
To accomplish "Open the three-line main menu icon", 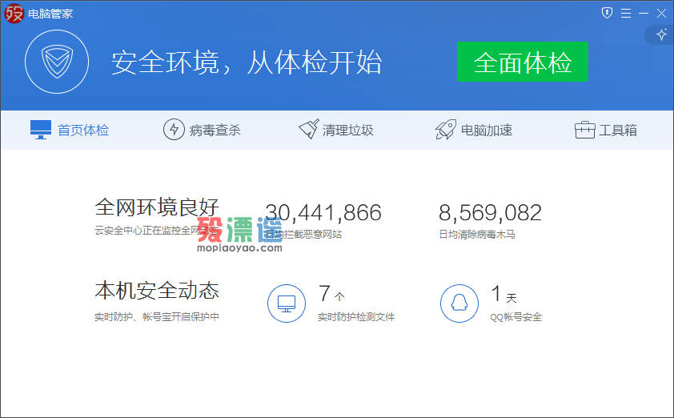I will [x=626, y=14].
